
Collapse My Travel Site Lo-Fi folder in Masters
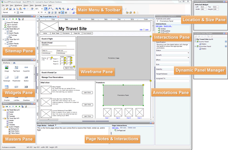3,110
